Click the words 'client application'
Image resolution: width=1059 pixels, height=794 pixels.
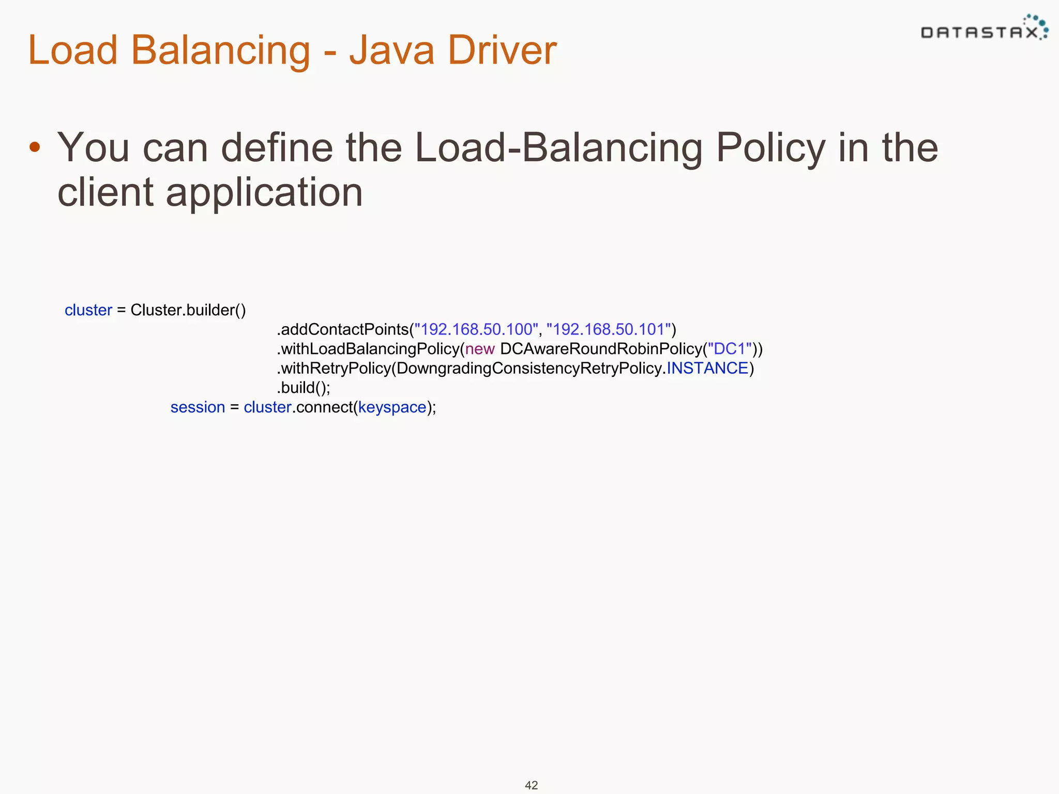[210, 192]
